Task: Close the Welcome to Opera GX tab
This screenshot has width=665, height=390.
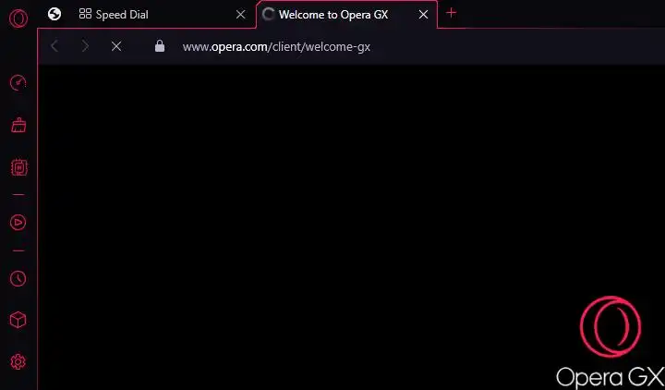Action: 423,15
